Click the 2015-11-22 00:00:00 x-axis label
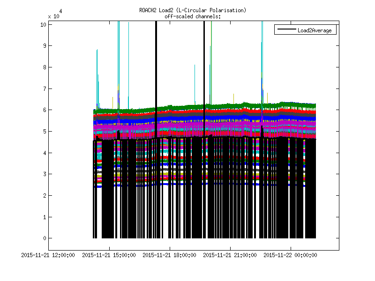The height and width of the screenshot is (281, 375). point(290,255)
